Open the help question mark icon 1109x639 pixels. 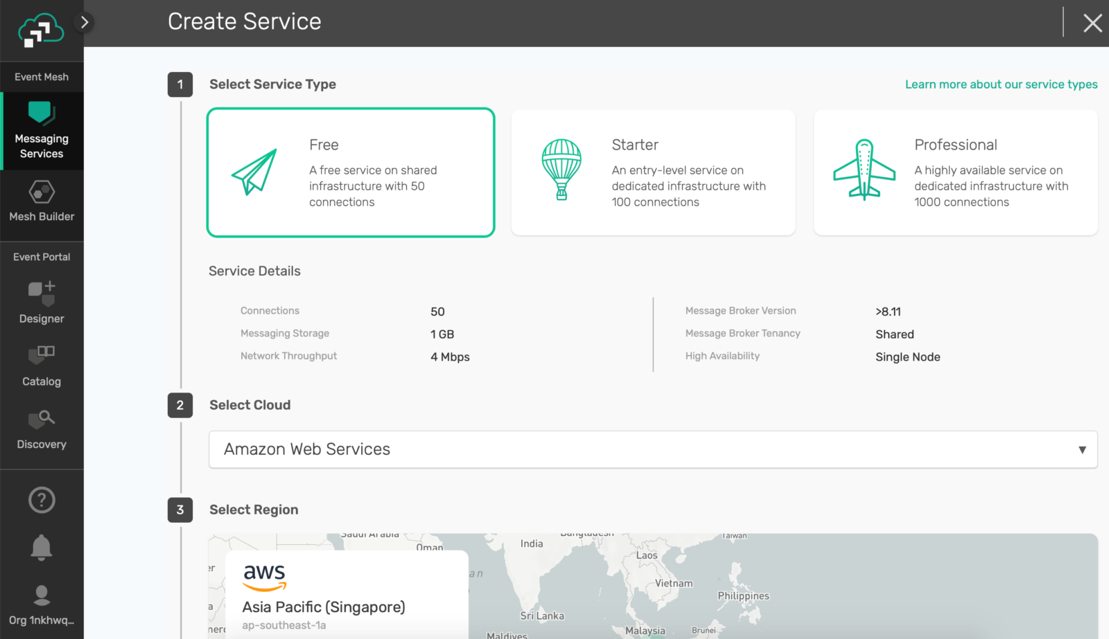point(42,500)
